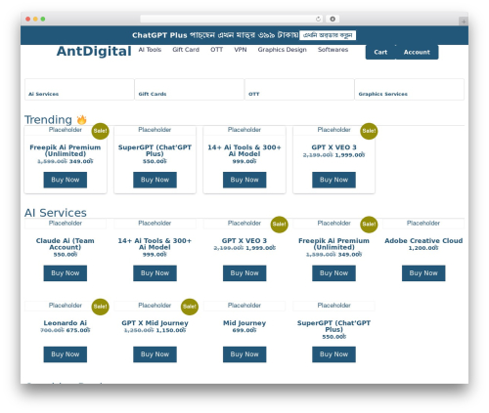Buy Mid Journey product
The height and width of the screenshot is (413, 489).
244,354
